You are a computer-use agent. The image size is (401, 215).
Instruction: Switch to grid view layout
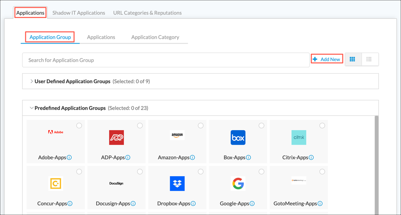[353, 59]
